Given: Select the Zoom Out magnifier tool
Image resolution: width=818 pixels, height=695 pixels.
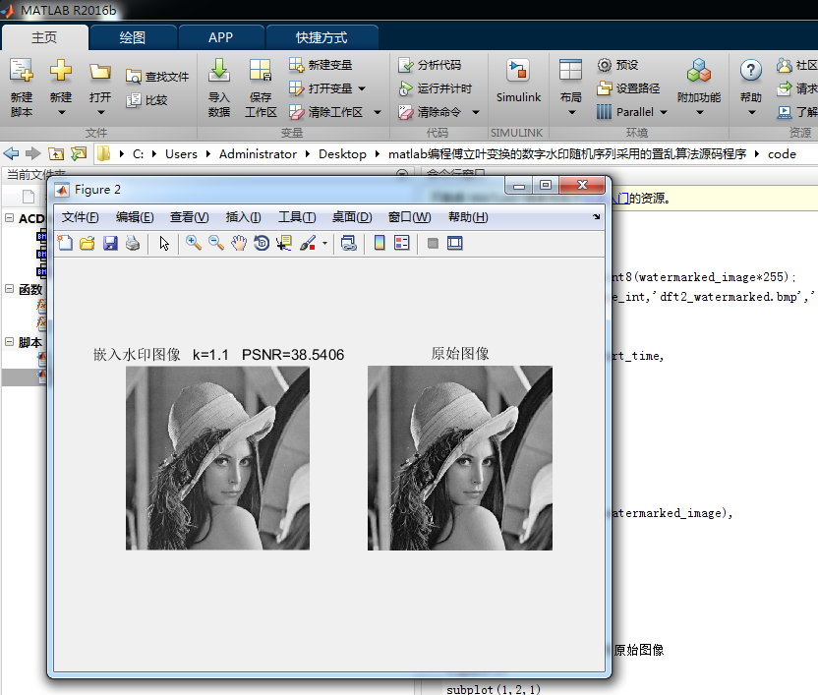Looking at the screenshot, I should click(x=216, y=243).
